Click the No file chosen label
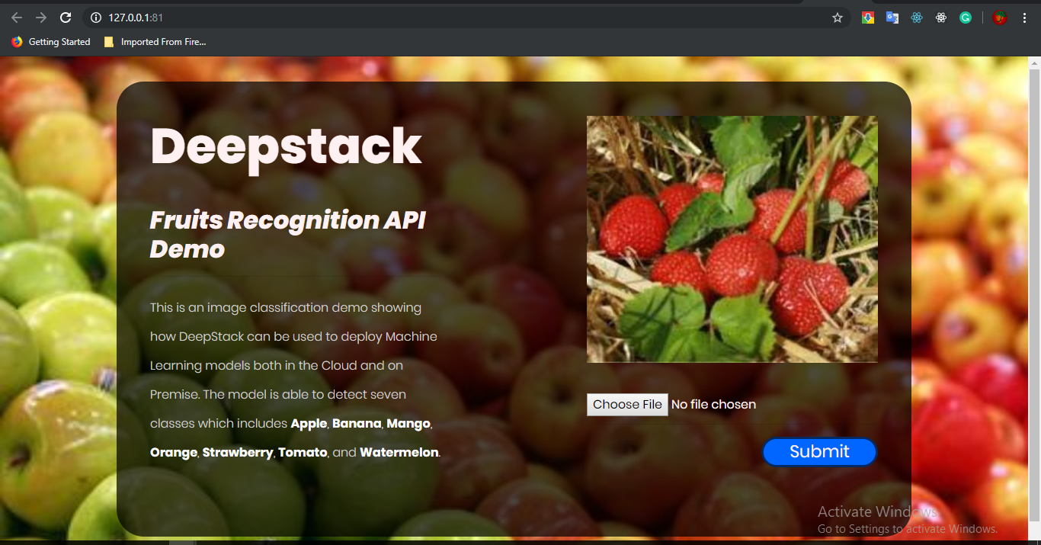Image resolution: width=1041 pixels, height=545 pixels. (713, 405)
